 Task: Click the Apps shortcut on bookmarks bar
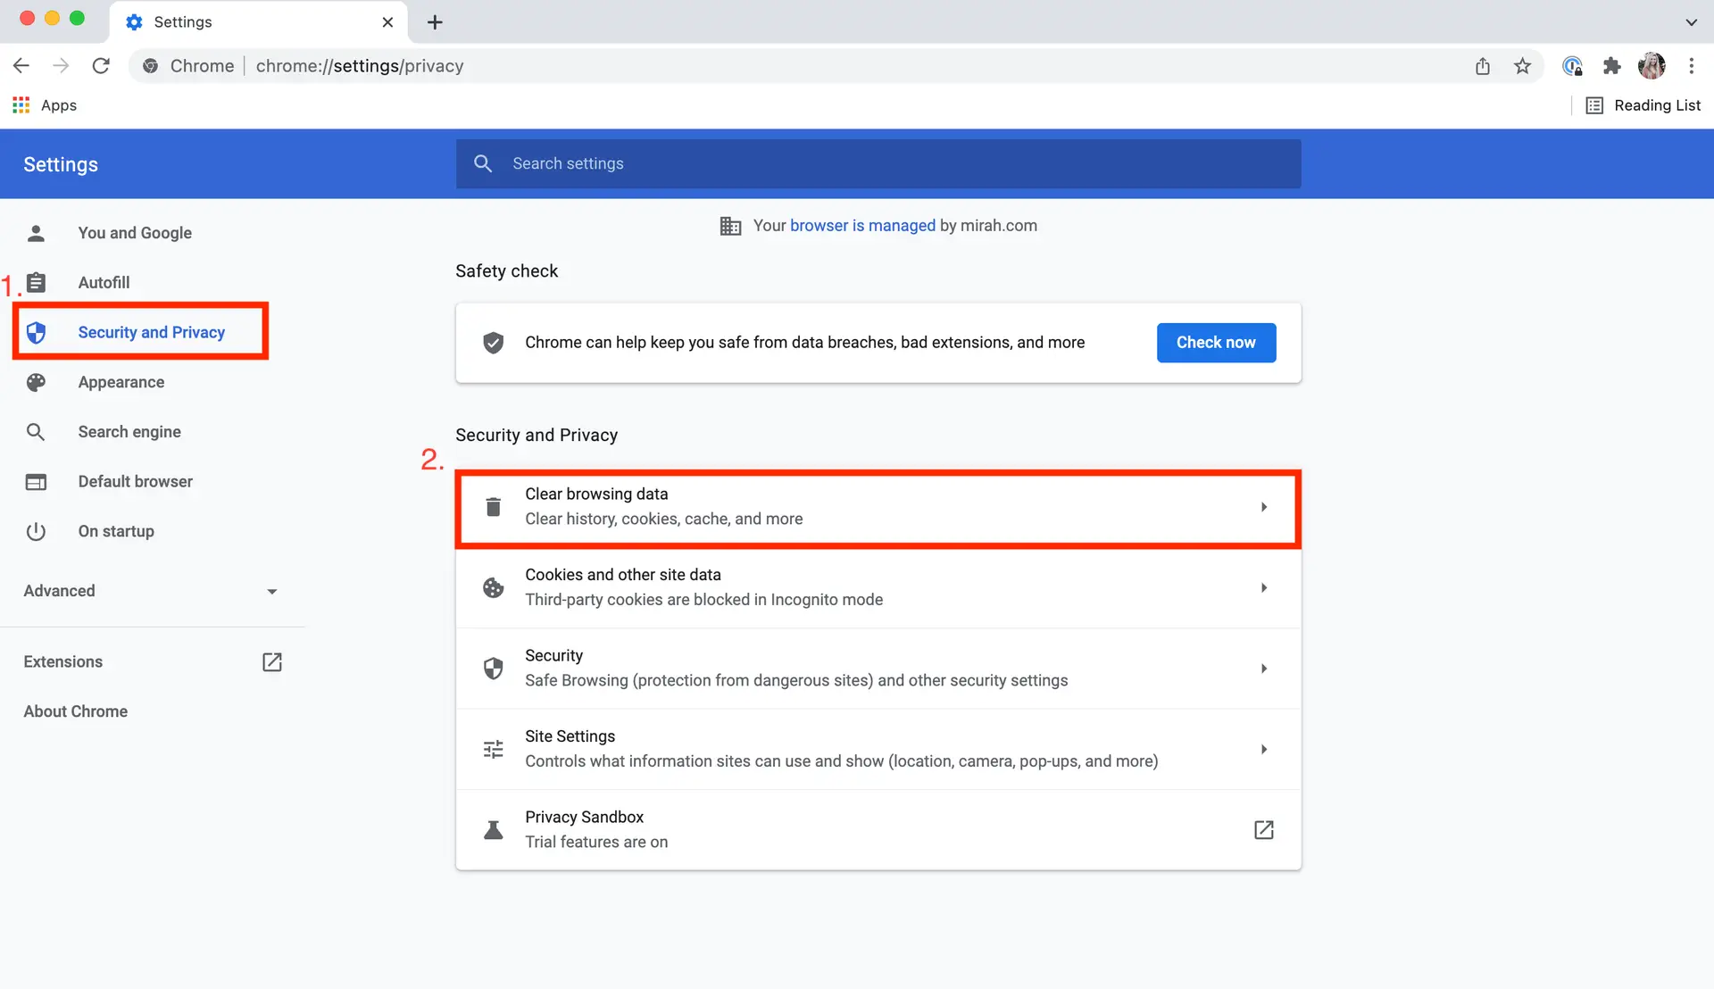click(x=44, y=104)
